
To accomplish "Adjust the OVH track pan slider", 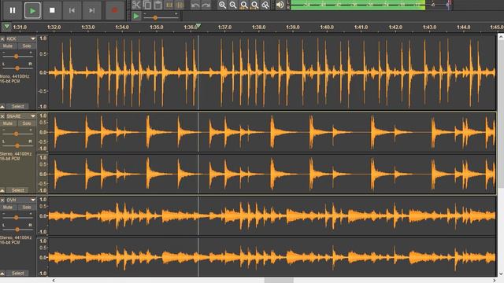I will click(x=17, y=229).
